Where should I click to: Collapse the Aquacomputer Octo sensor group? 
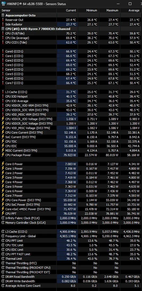click(20, 15)
